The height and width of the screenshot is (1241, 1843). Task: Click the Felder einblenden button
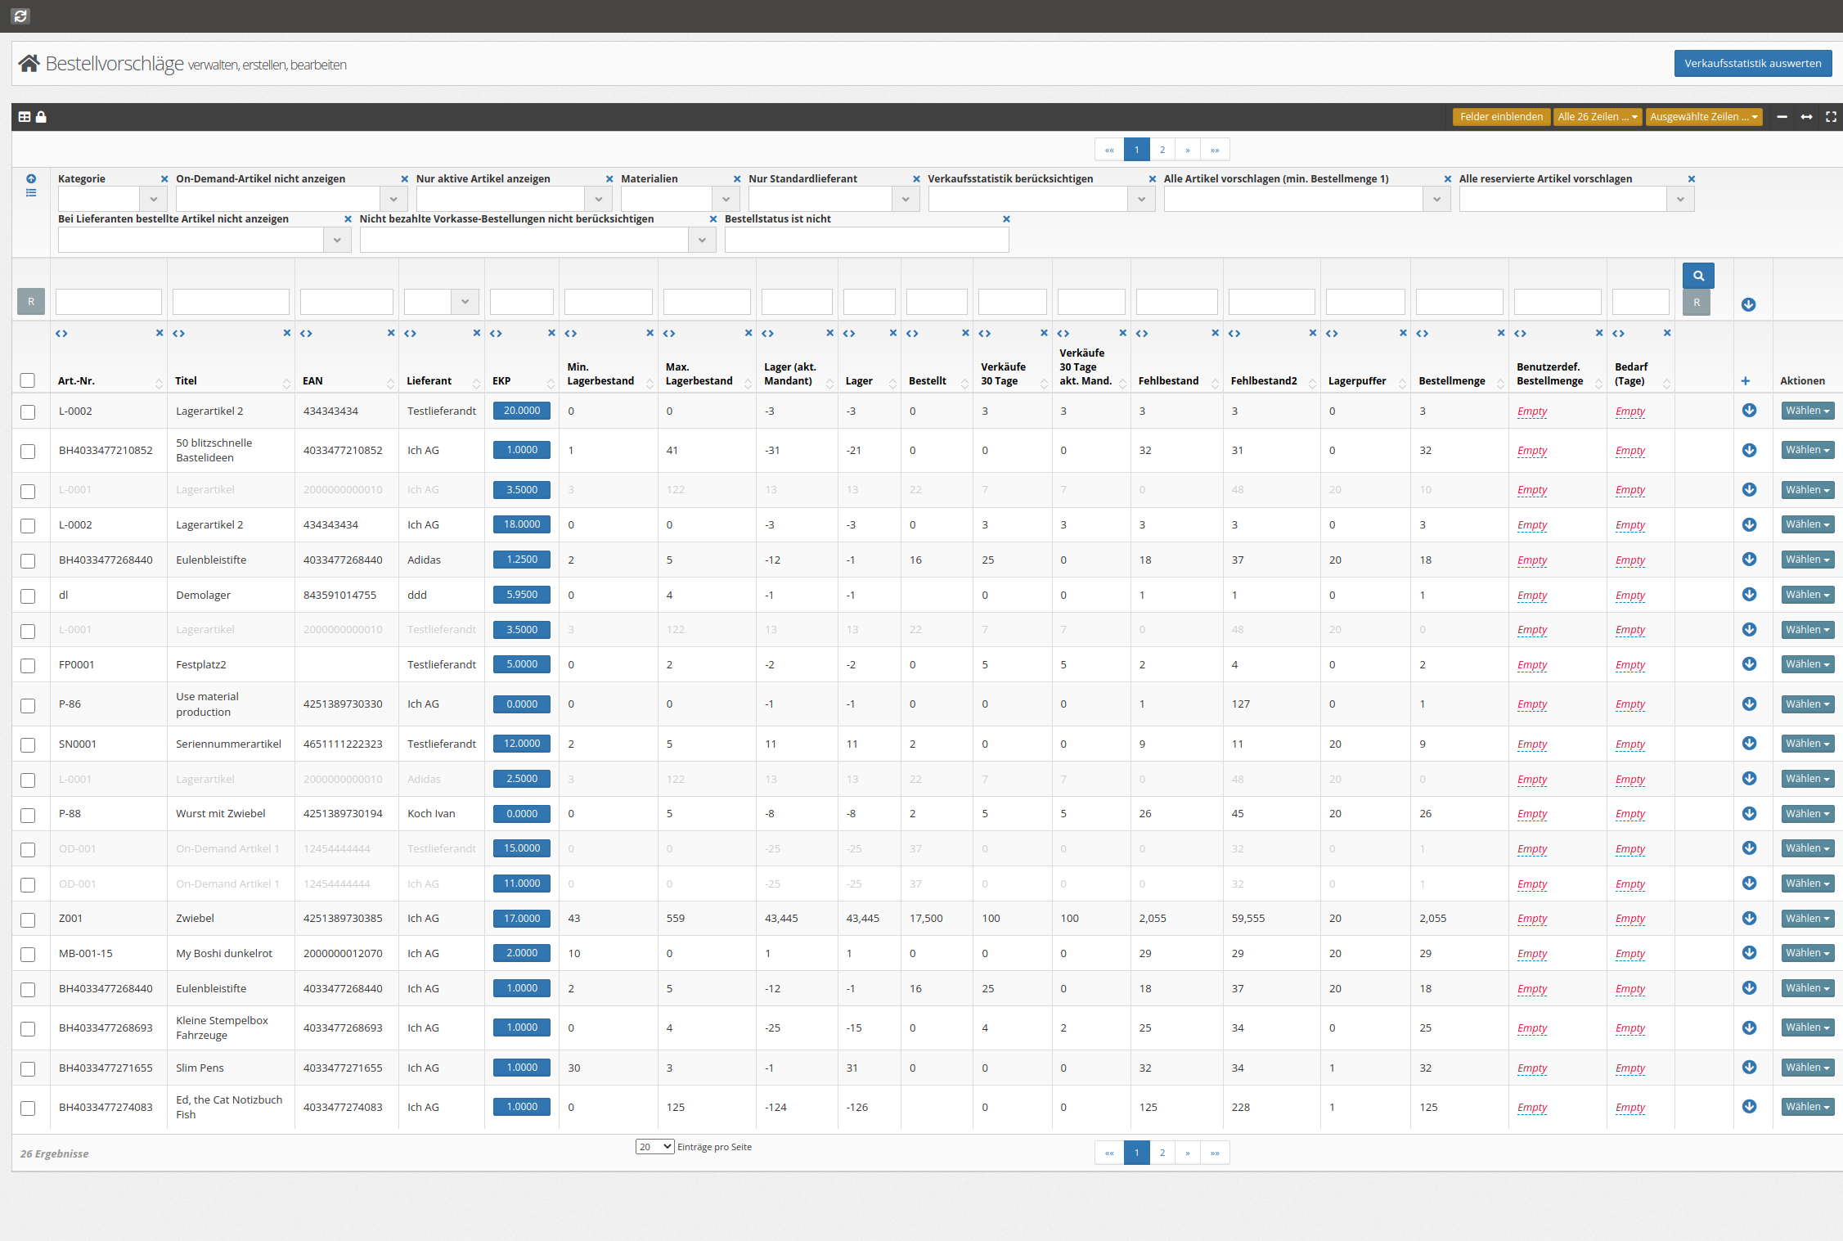tap(1501, 117)
